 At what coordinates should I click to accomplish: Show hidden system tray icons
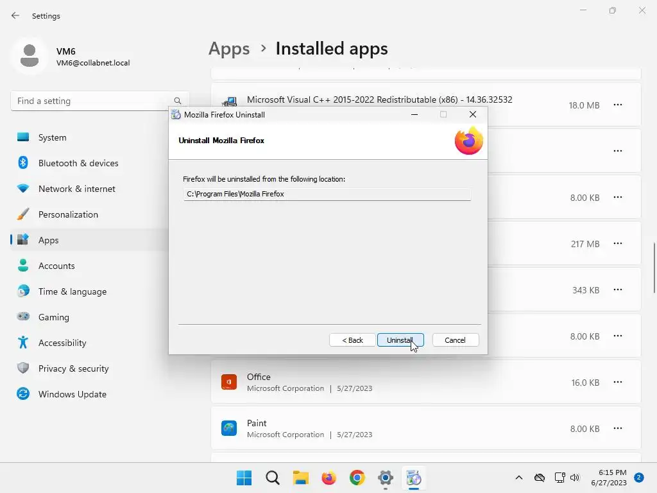[x=518, y=478]
